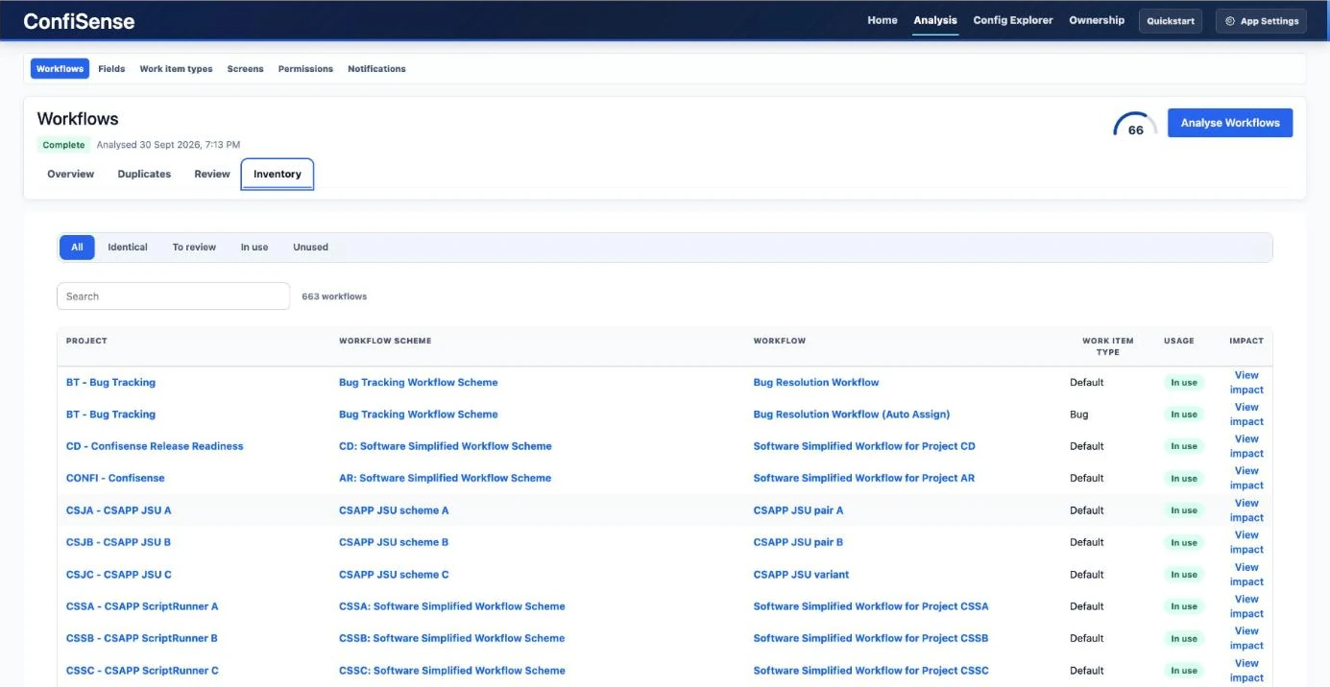Viewport: 1330px width, 687px height.
Task: Switch to Work item types tab
Action: pyautogui.click(x=176, y=69)
